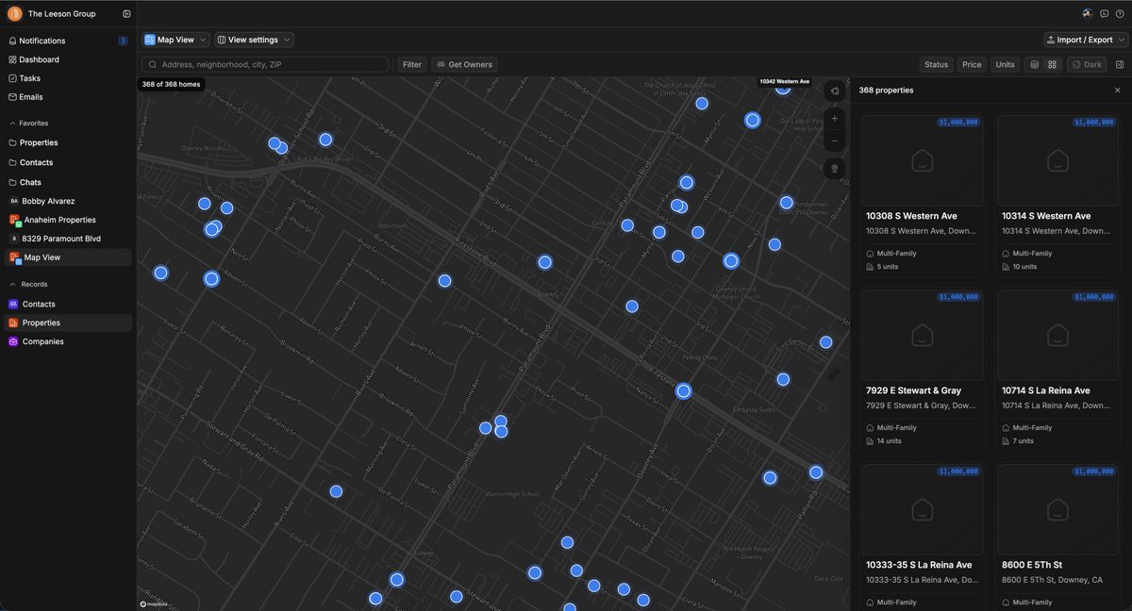Open the Price filter dropdown
Image resolution: width=1132 pixels, height=611 pixels.
[x=972, y=65]
